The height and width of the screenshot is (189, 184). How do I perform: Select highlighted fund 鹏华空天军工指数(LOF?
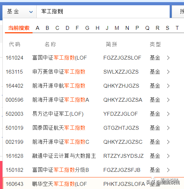[59, 184]
